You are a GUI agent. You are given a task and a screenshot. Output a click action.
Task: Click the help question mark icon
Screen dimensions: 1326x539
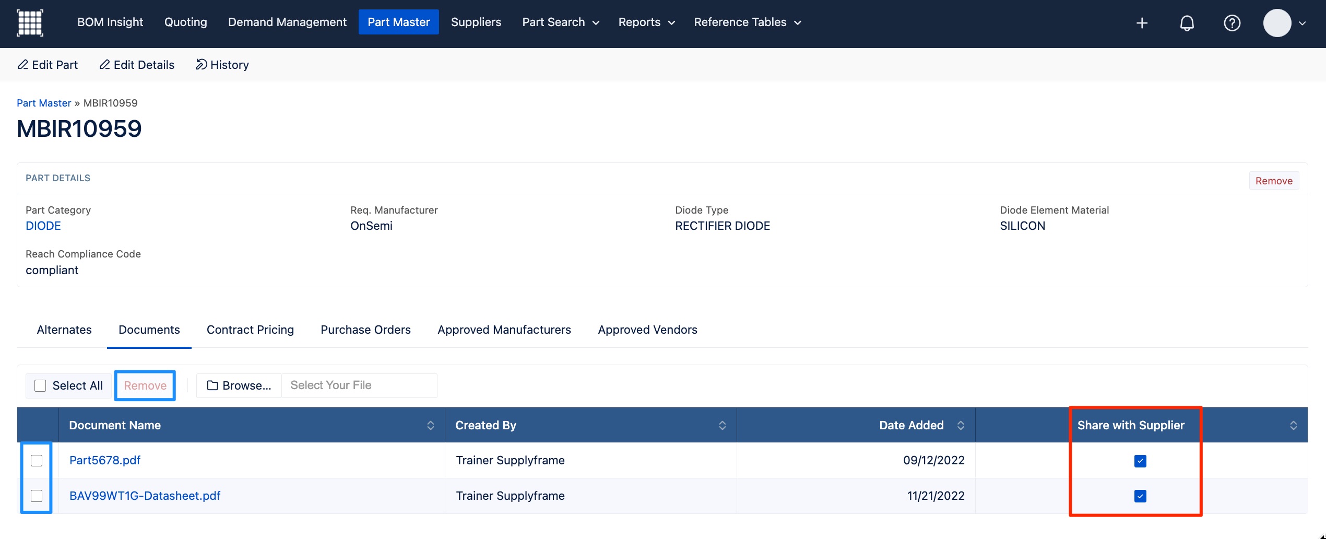pos(1232,23)
